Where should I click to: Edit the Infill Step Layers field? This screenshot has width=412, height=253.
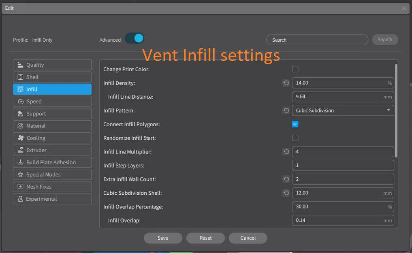click(x=343, y=165)
